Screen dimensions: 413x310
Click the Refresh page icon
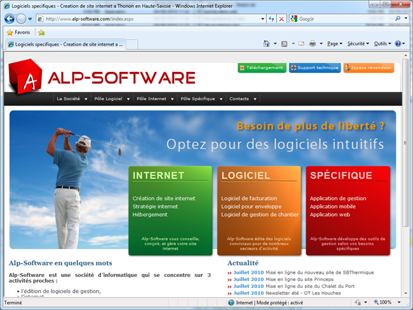[271, 19]
